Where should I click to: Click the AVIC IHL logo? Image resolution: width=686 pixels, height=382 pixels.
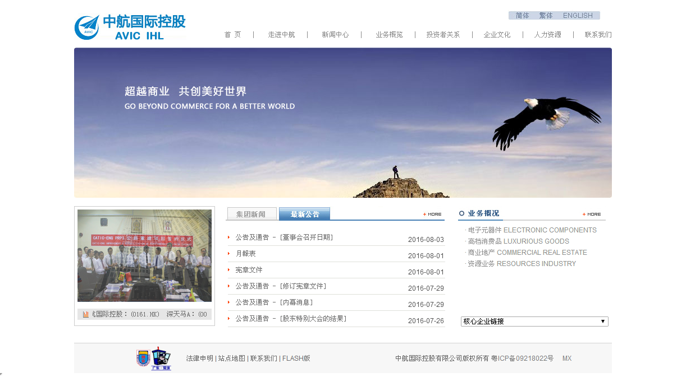click(x=130, y=27)
